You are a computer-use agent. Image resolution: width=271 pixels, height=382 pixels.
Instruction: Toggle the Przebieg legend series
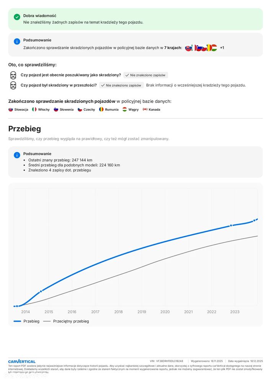[x=26, y=321]
